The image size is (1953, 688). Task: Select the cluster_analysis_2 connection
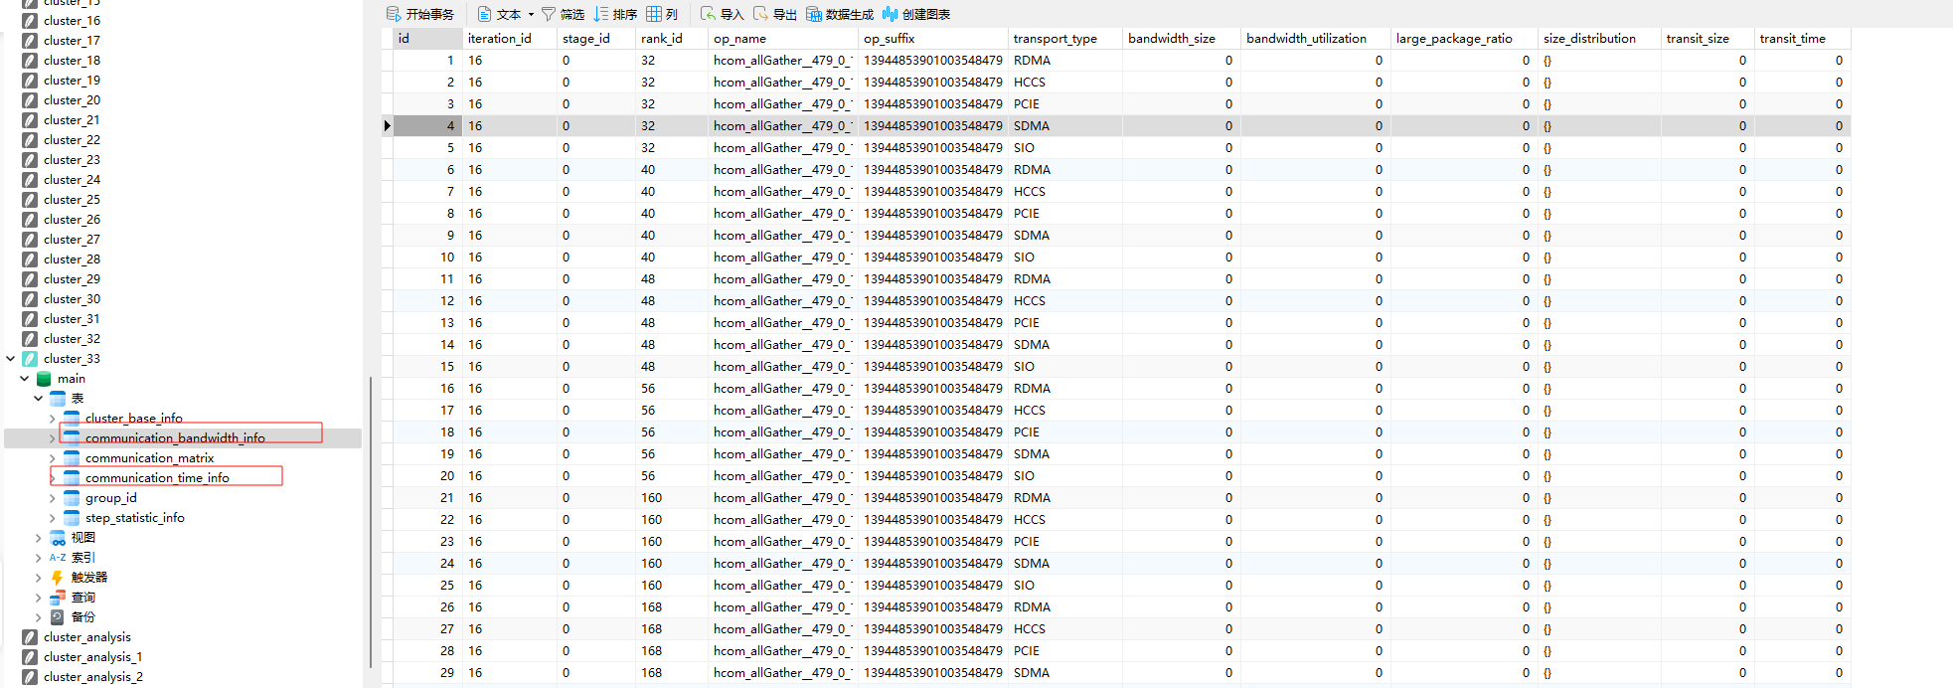pyautogui.click(x=93, y=677)
